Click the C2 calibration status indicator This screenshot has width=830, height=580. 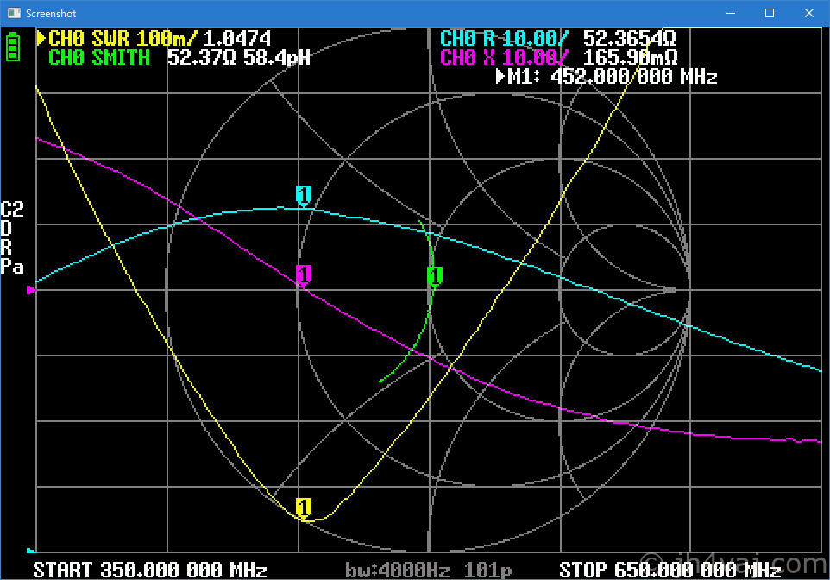point(12,209)
